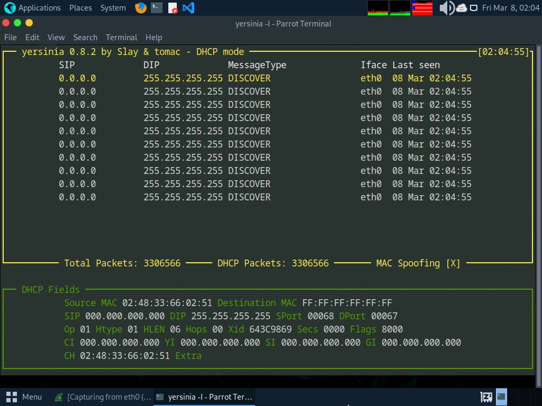Launch Firefox from the top panel
The width and height of the screenshot is (542, 406).
click(x=140, y=8)
